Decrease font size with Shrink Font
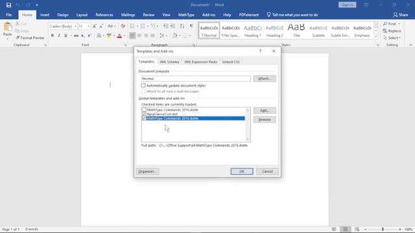Image resolution: width=415 pixels, height=233 pixels. point(101,26)
